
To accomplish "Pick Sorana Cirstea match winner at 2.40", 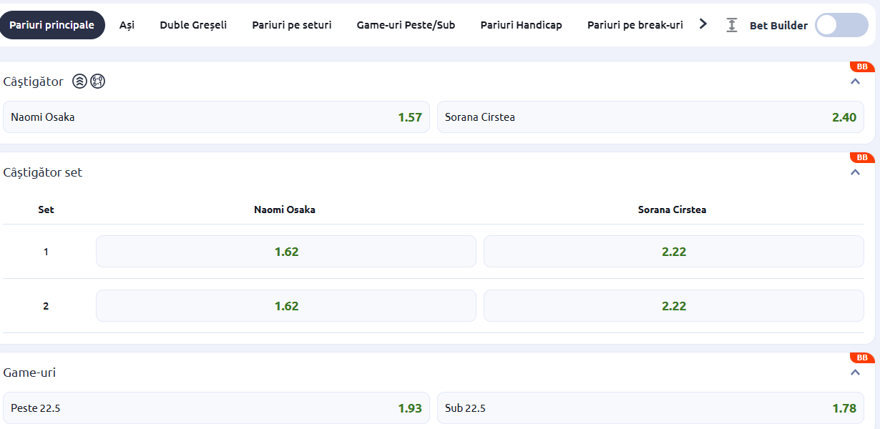I will [650, 117].
